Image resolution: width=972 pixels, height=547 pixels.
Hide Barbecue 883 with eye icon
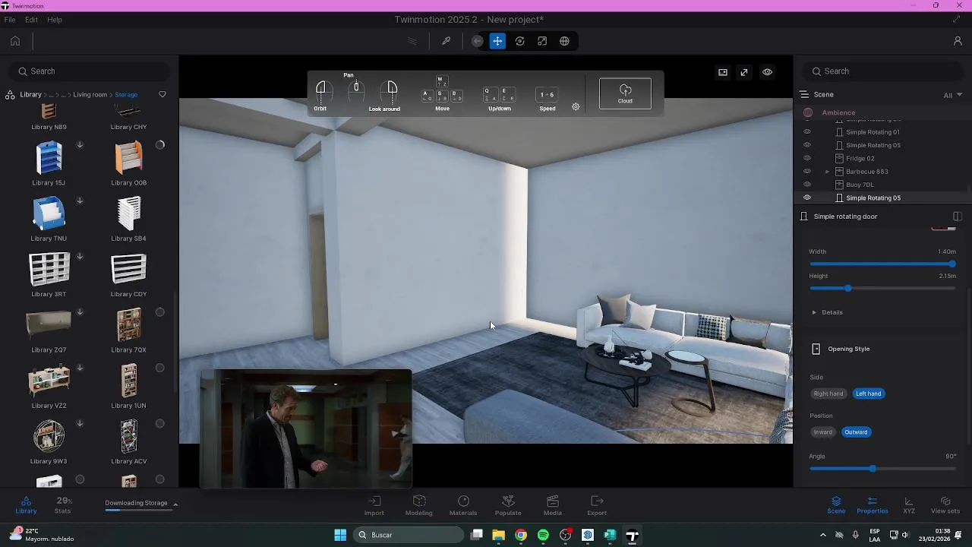tap(807, 172)
